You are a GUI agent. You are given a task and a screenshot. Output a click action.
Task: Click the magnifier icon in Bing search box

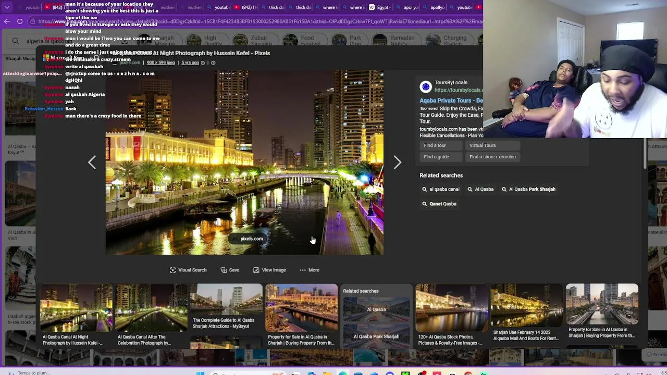coord(16,41)
